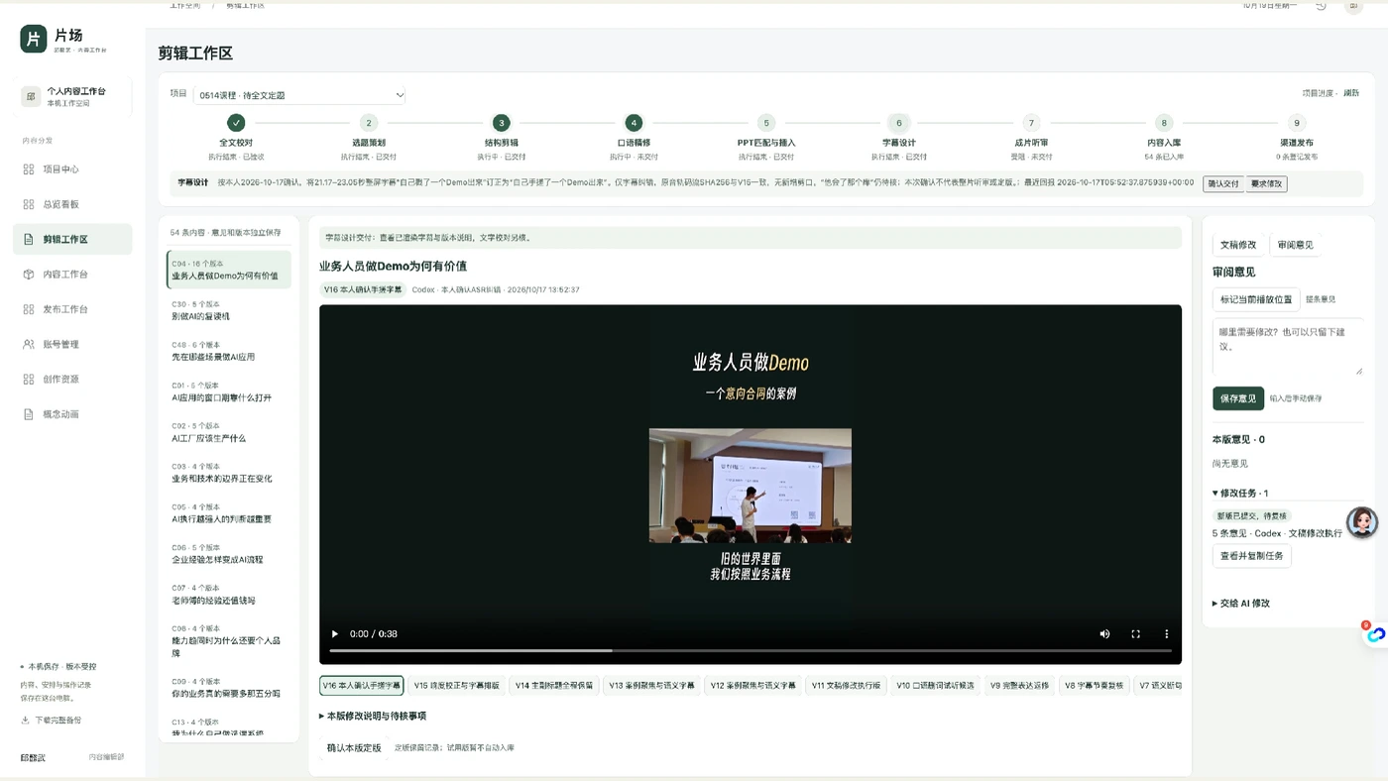Viewport: 1388px width, 781px height.
Task: Select step 4 口语精修
Action: tap(634, 123)
